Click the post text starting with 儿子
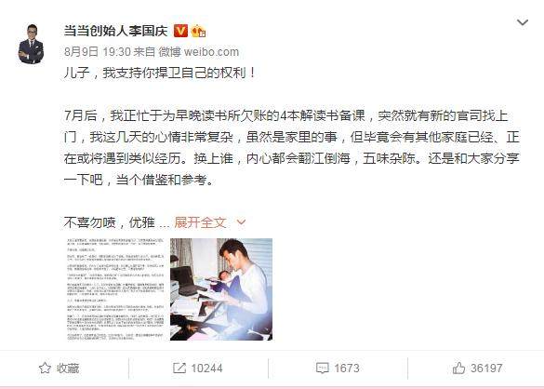 pyautogui.click(x=160, y=73)
